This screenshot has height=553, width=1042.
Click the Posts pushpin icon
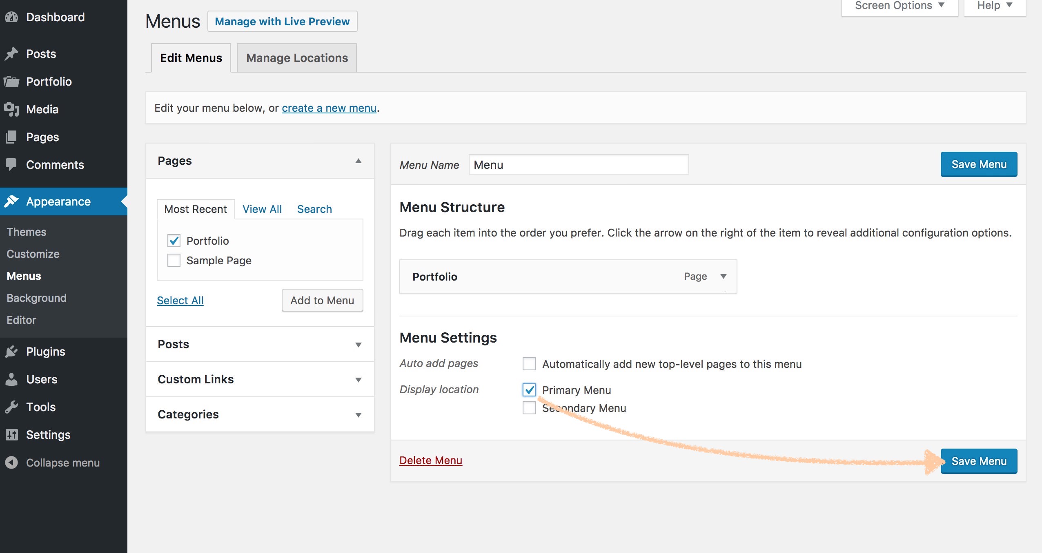11,53
